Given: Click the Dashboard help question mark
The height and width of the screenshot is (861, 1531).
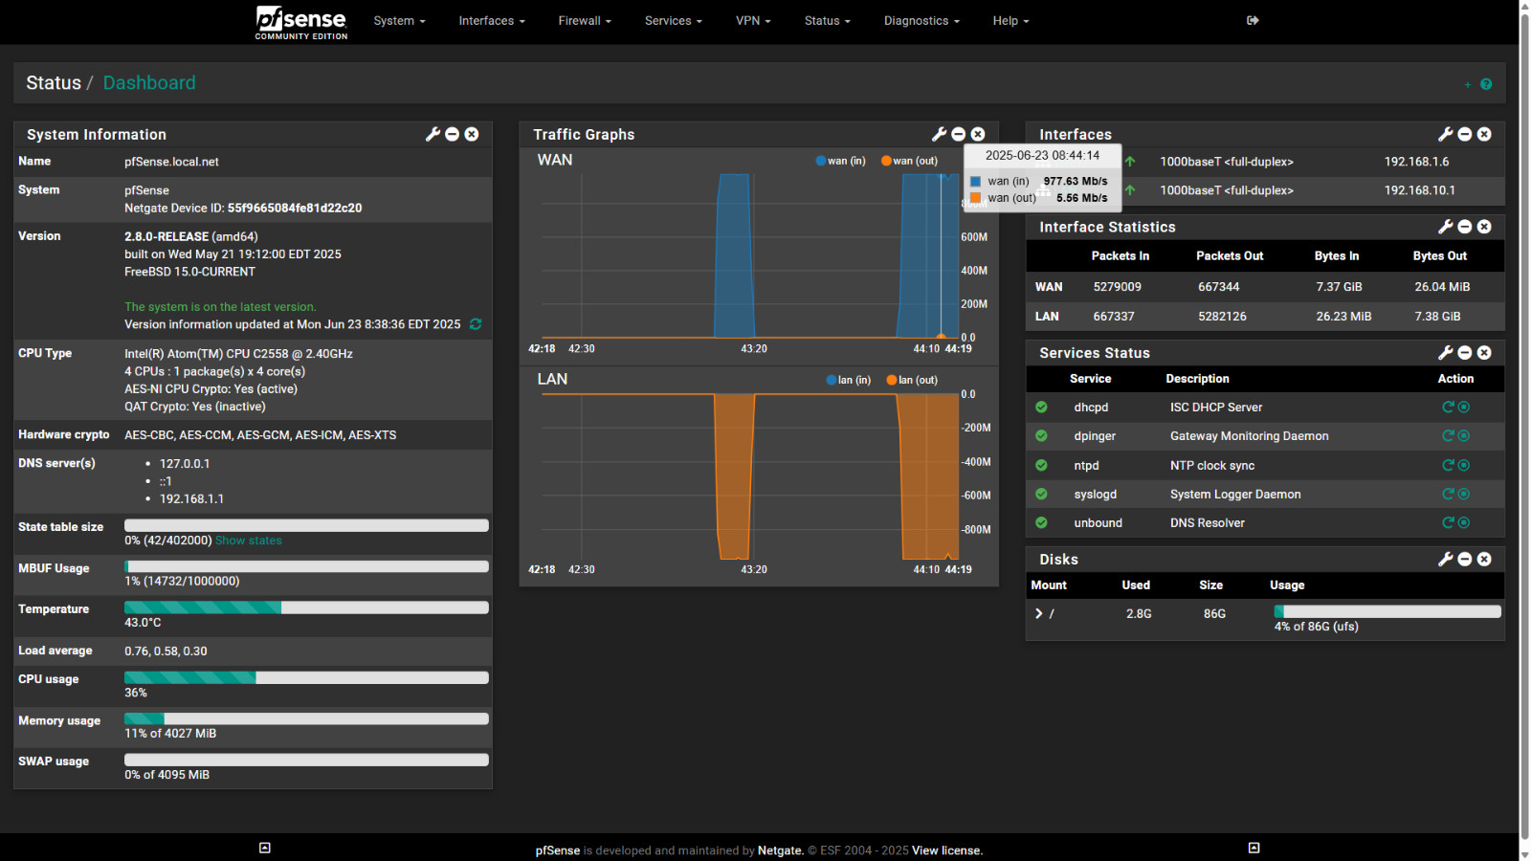Looking at the screenshot, I should coord(1485,83).
